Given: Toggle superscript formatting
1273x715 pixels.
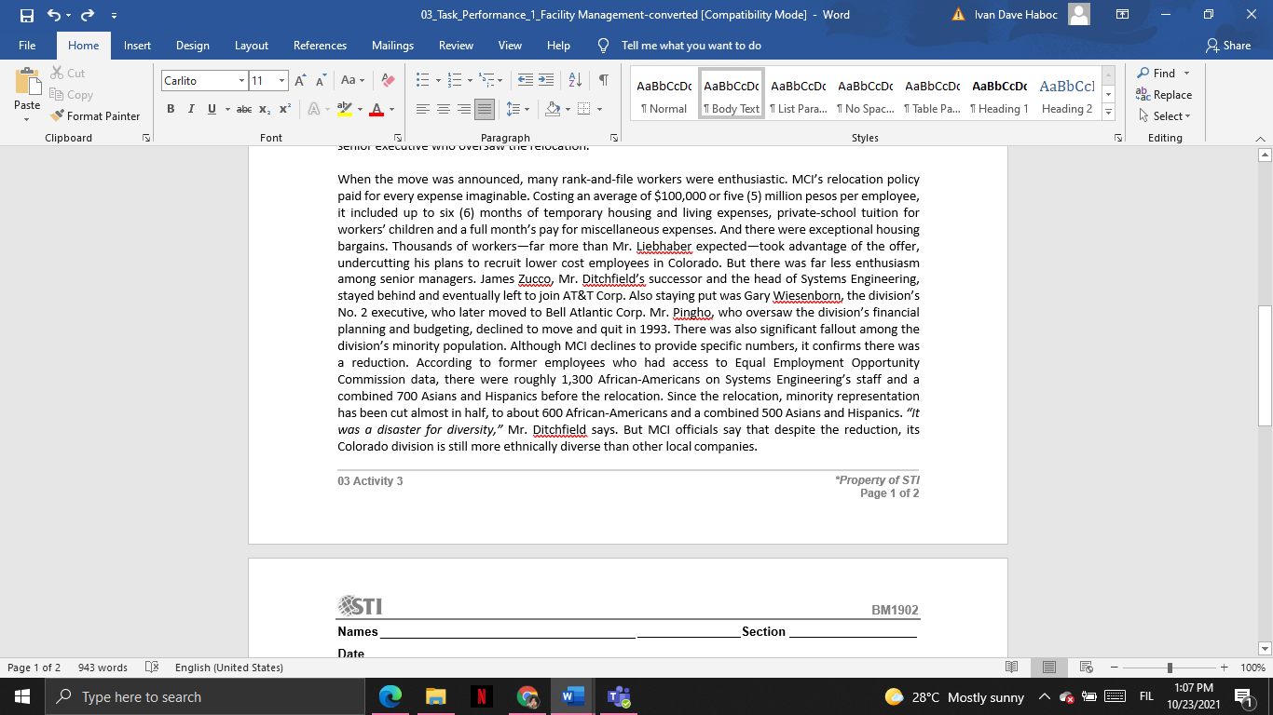Looking at the screenshot, I should click(285, 109).
